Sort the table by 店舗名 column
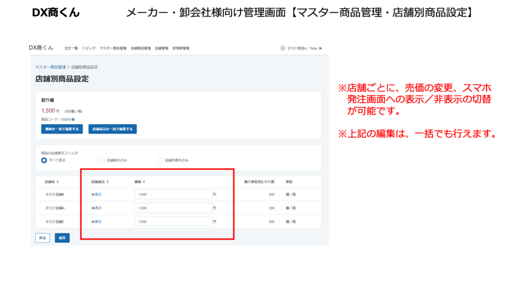This screenshot has width=512, height=288. (51, 181)
